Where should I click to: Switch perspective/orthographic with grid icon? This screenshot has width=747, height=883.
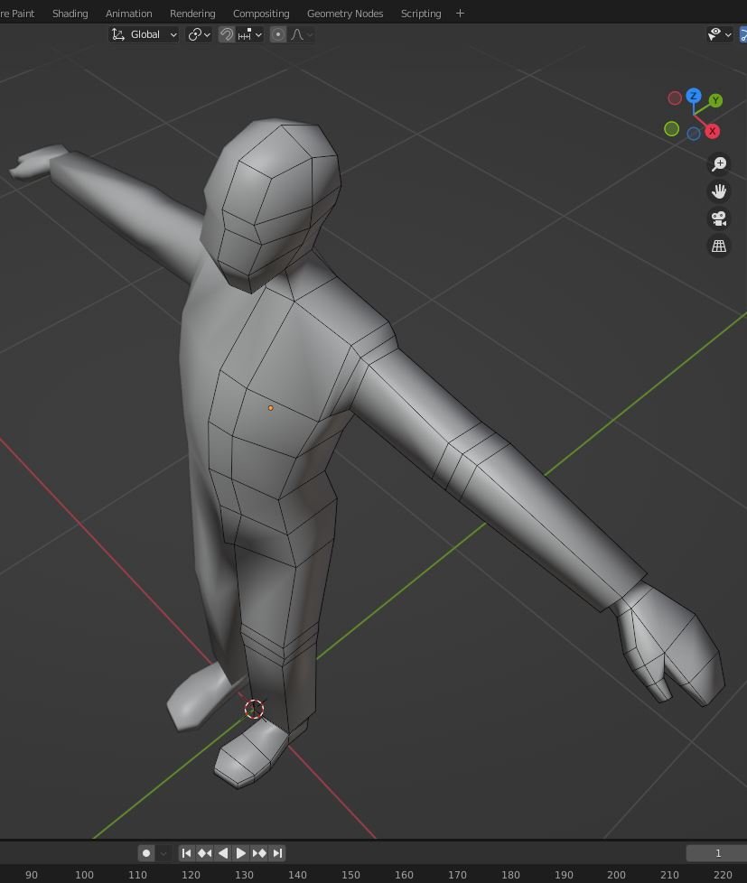[x=719, y=246]
